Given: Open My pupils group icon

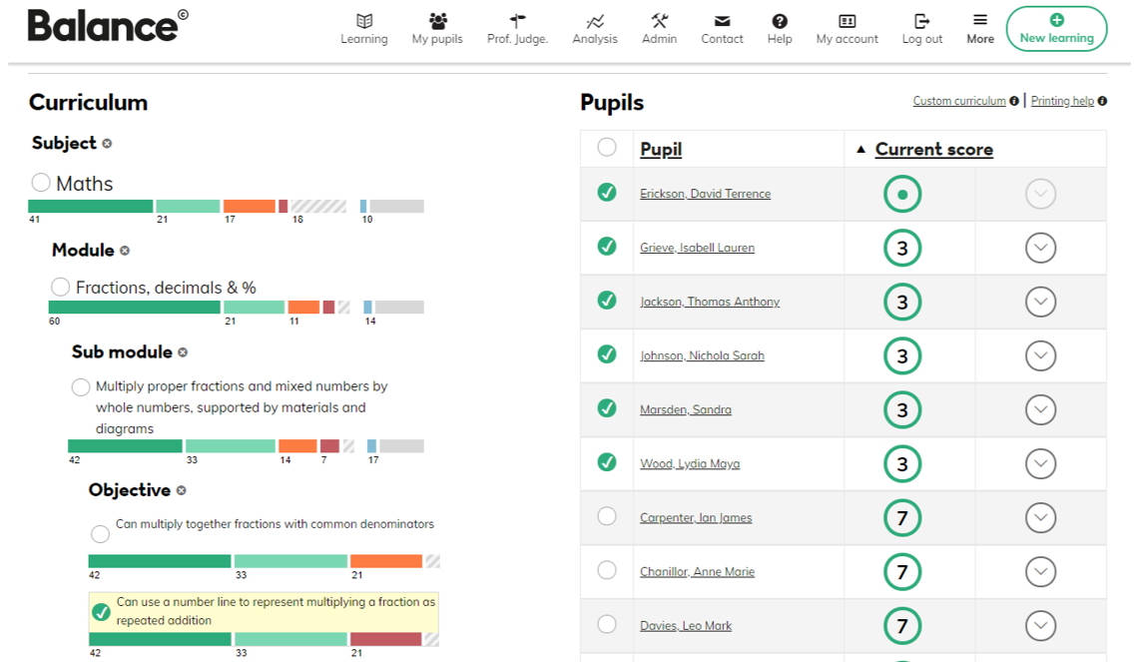Looking at the screenshot, I should [437, 21].
